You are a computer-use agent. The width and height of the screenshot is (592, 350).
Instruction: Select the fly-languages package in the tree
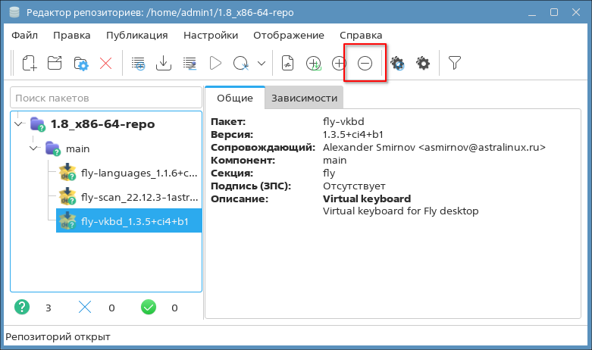127,173
